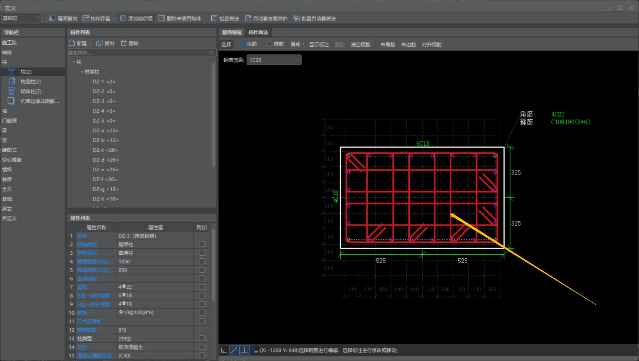The width and height of the screenshot is (639, 361).
Task: Click the 空心楼盖 navigation item
Action: pyautogui.click(x=12, y=160)
